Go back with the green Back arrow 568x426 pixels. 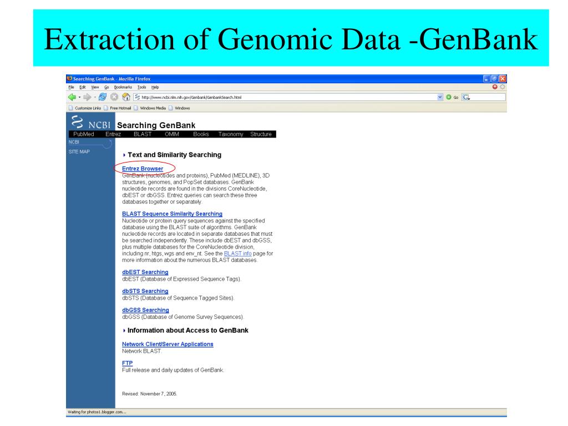coord(72,97)
